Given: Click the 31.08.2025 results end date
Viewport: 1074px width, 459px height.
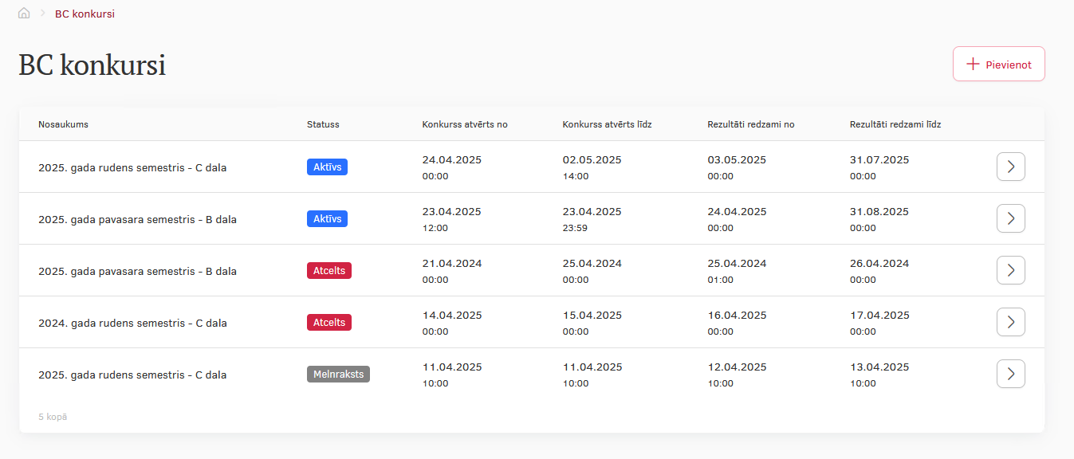Looking at the screenshot, I should (879, 212).
